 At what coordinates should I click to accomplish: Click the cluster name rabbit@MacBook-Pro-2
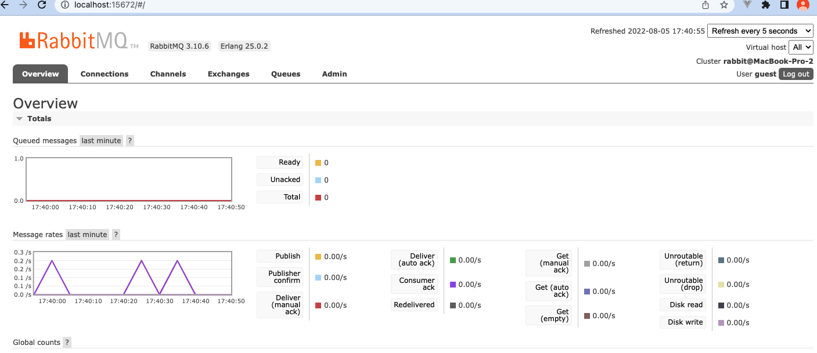pyautogui.click(x=768, y=61)
